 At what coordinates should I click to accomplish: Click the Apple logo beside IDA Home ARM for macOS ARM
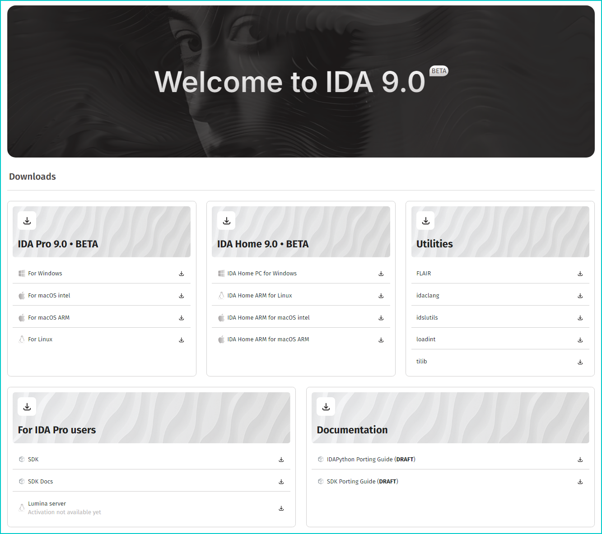pyautogui.click(x=221, y=339)
